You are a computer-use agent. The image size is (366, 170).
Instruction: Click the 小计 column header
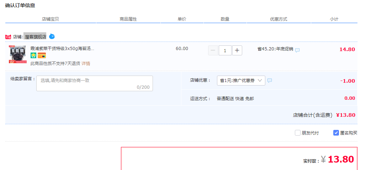(x=334, y=19)
